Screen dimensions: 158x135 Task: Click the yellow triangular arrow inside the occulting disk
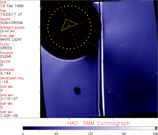(69, 25)
